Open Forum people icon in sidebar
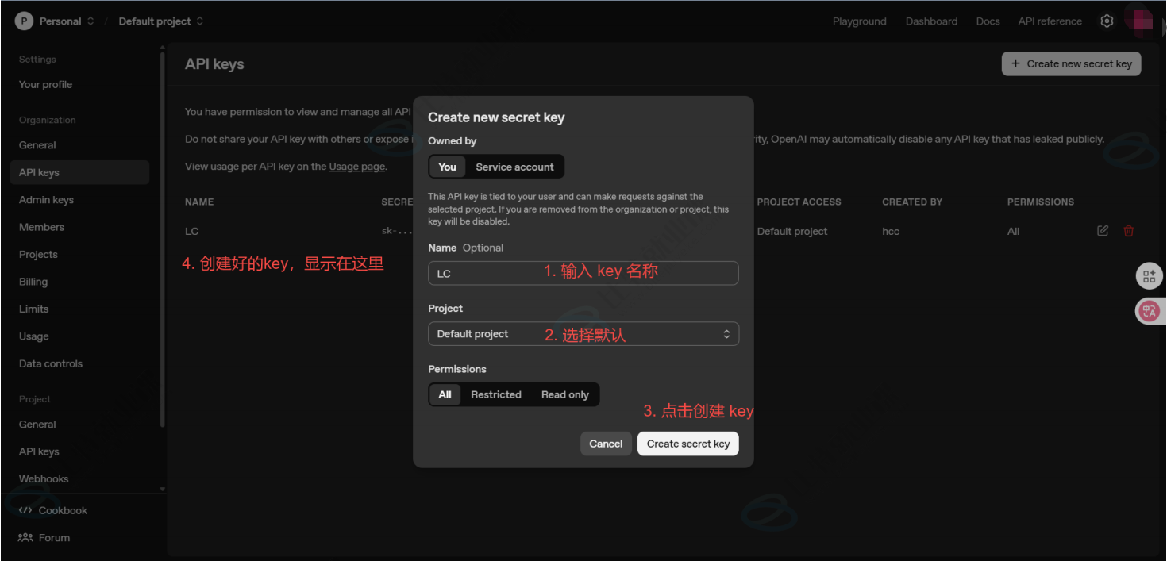 click(x=25, y=537)
